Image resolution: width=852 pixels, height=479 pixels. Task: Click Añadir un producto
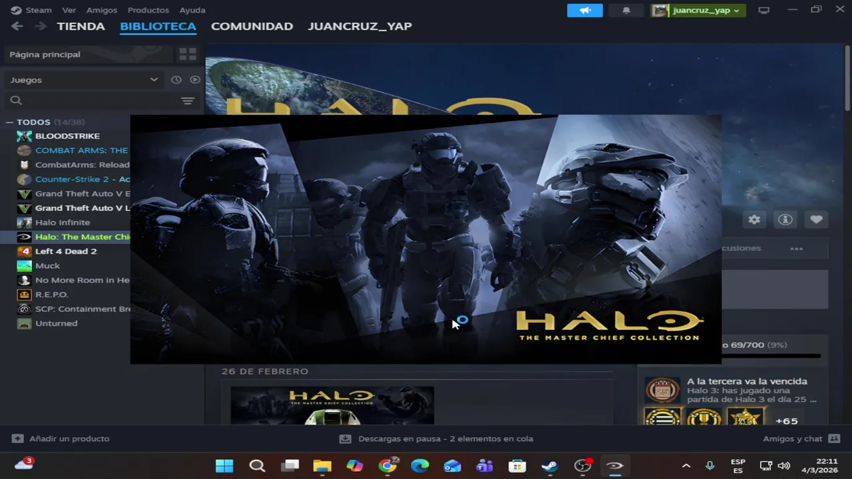tap(69, 439)
